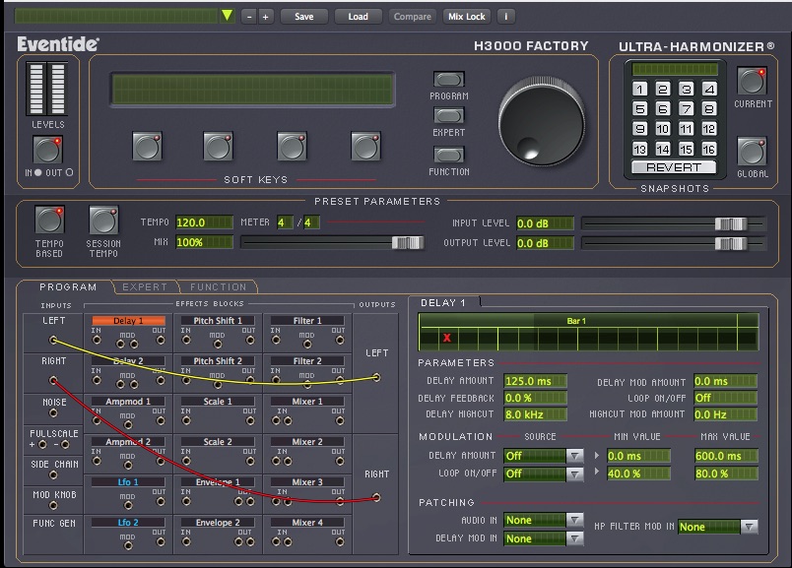Image resolution: width=792 pixels, height=568 pixels.
Task: Click the DELAY AMOUNT 125.0 ms field
Action: point(536,381)
